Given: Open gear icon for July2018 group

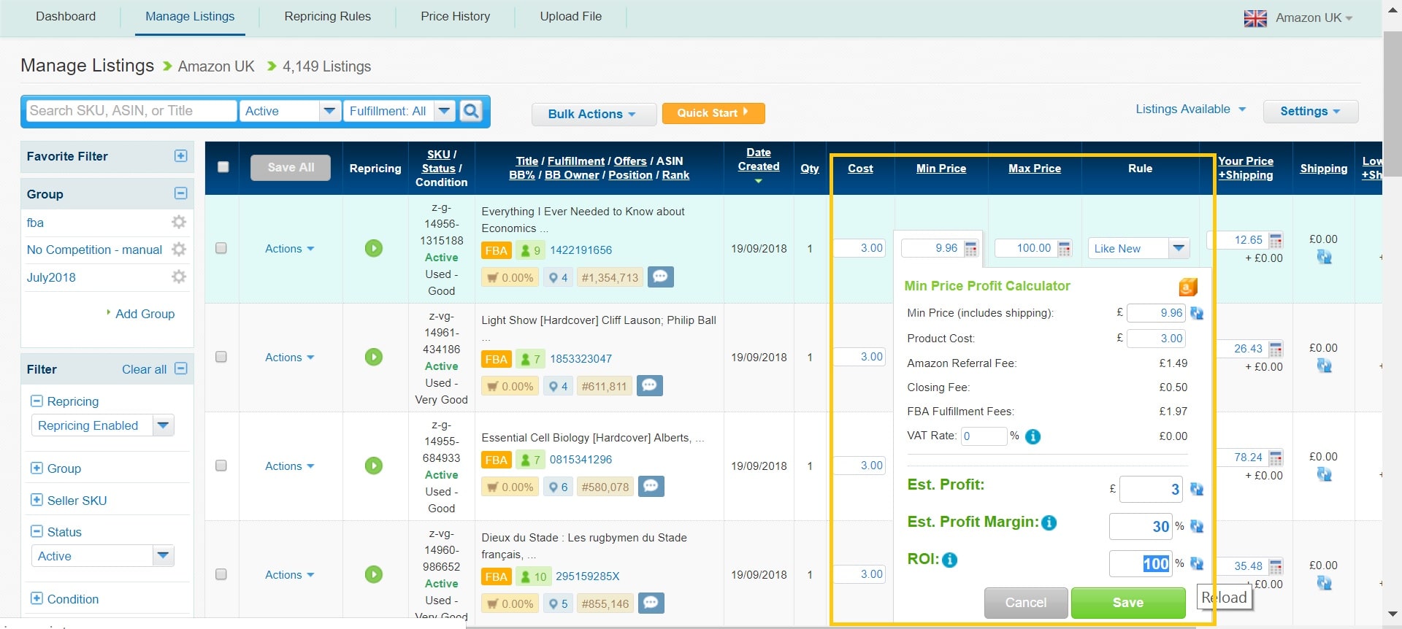Looking at the screenshot, I should [x=179, y=277].
